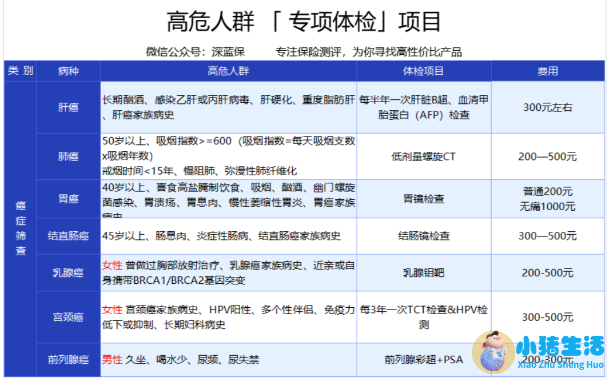Click the exam cell 乳腺钼靶
609x378 pixels.
tap(424, 272)
